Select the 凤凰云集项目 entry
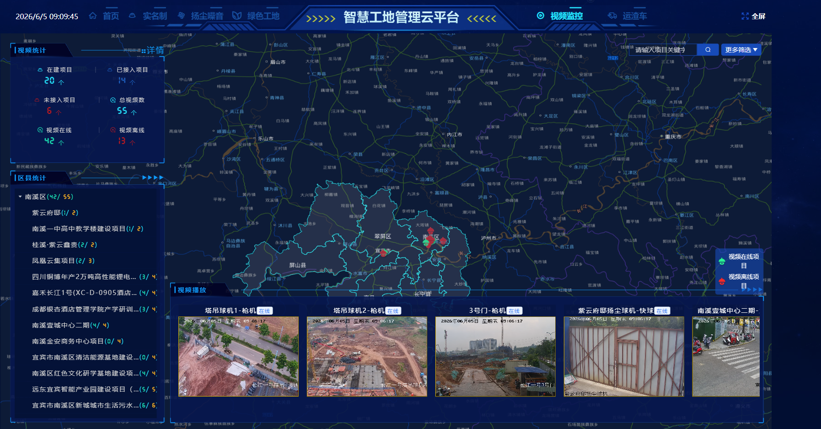Viewport: 821px width, 429px height. pos(63,261)
